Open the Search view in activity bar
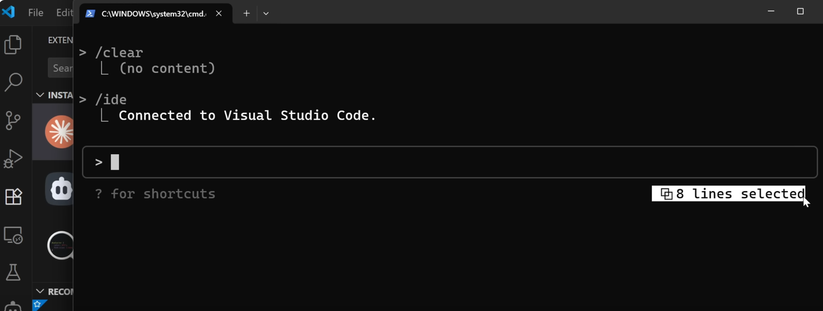The height and width of the screenshot is (311, 823). (x=13, y=82)
